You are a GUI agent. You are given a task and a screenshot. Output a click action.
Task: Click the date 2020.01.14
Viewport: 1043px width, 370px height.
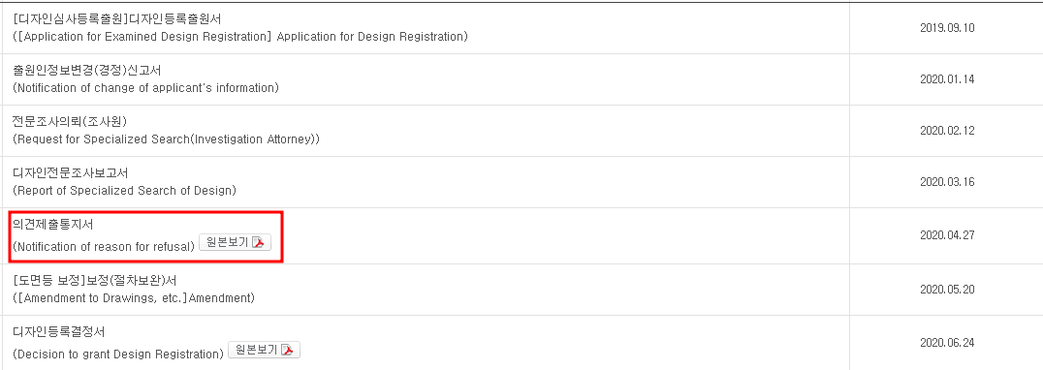947,79
